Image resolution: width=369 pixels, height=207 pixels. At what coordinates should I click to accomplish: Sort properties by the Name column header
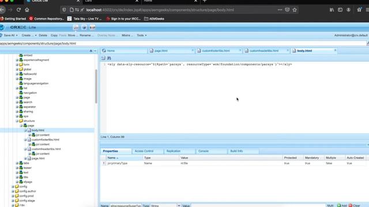pos(124,158)
